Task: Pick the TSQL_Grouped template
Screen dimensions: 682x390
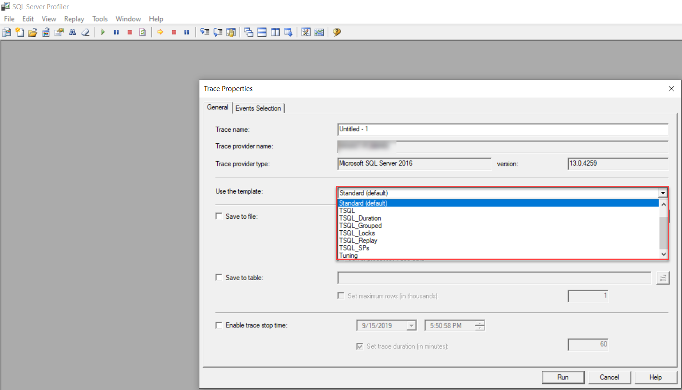Action: point(498,226)
